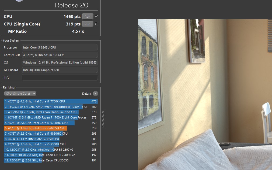Viewport: 272px width, 170px height.
Task: Click the empty Info text field
Action: click(x=60, y=77)
